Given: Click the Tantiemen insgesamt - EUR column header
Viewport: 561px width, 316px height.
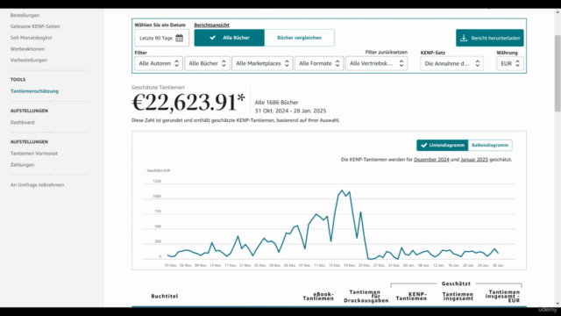Looking at the screenshot, I should click(x=502, y=297).
